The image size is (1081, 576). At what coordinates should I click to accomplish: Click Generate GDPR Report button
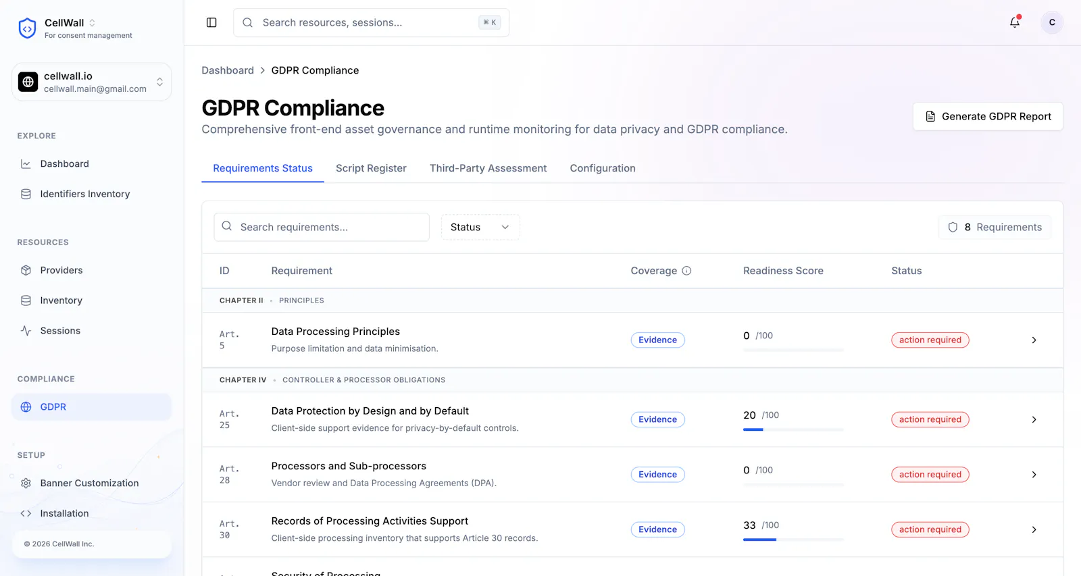click(x=988, y=116)
